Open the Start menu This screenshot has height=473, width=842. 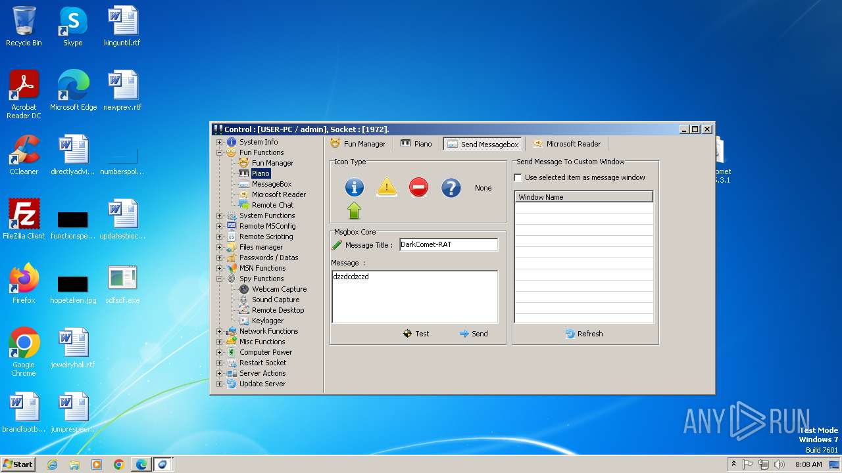[18, 464]
